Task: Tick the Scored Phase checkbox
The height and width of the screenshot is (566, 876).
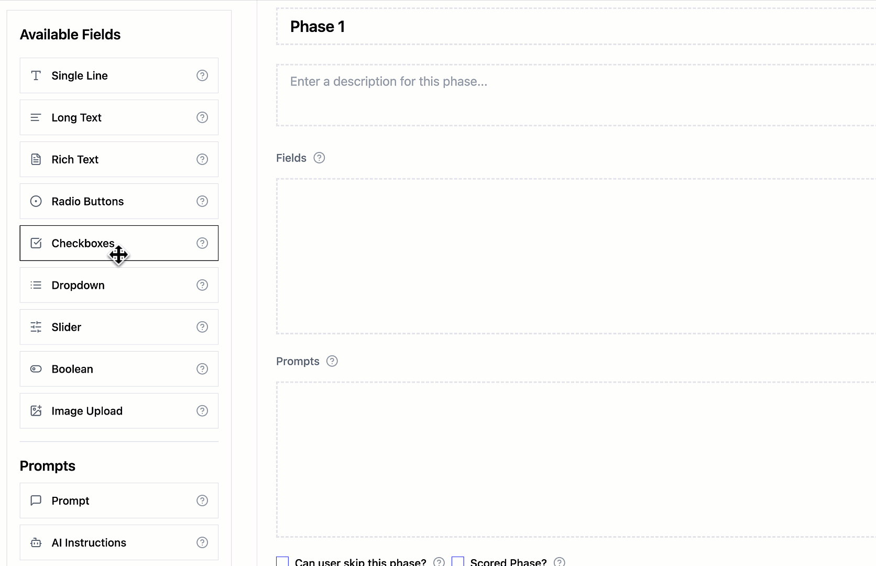Action: (x=458, y=562)
